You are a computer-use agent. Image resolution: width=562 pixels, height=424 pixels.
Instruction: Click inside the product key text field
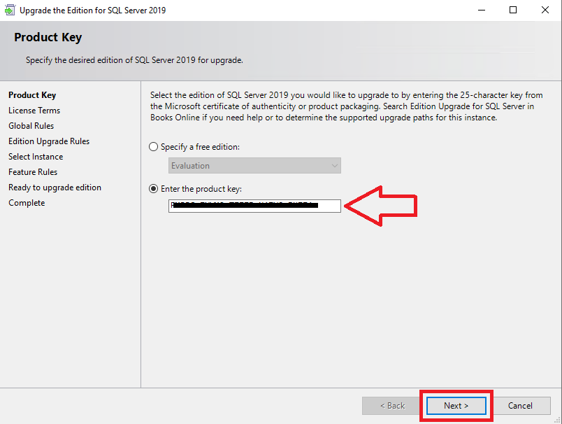(254, 206)
